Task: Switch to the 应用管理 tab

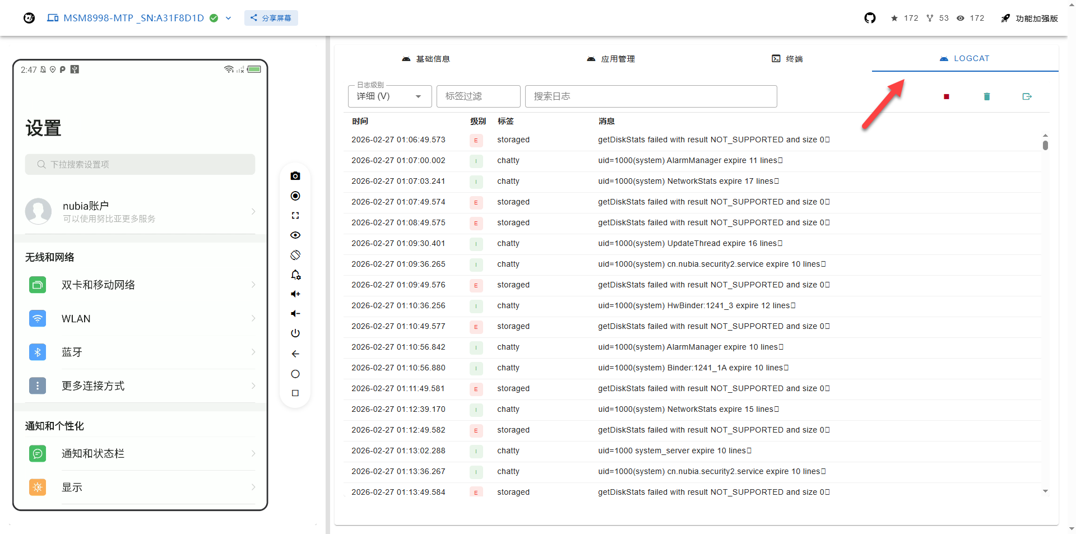Action: pos(611,59)
